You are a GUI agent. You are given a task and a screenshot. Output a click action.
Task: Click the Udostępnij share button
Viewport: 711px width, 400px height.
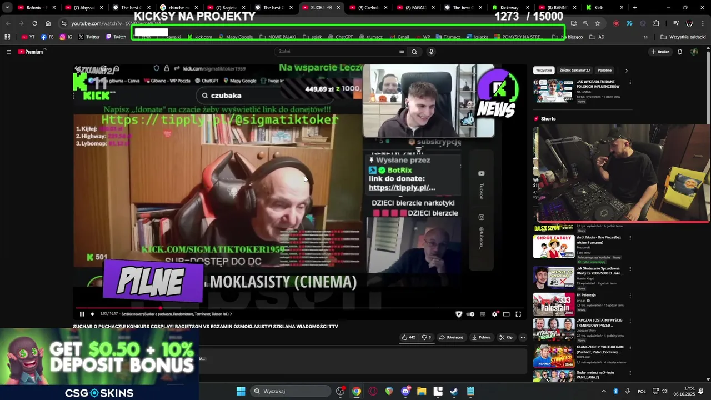[x=451, y=337]
